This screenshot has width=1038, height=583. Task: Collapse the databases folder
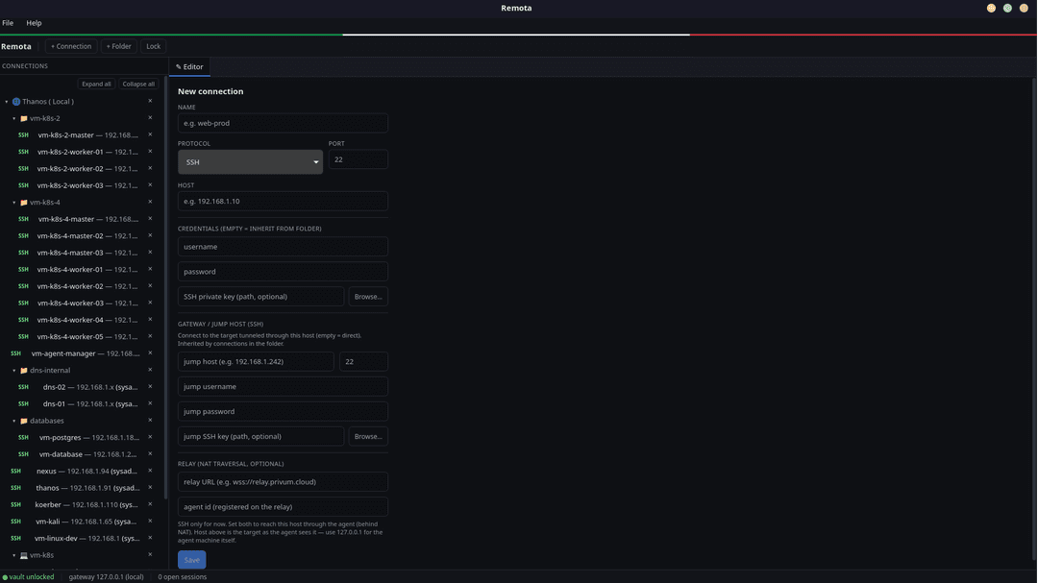pyautogui.click(x=13, y=421)
